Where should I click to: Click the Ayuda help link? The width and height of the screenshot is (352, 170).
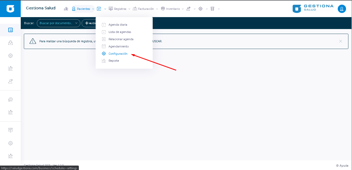pos(342,166)
